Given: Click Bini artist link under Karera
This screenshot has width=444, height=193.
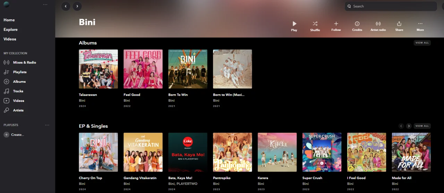Looking at the screenshot, I should coord(261,184).
